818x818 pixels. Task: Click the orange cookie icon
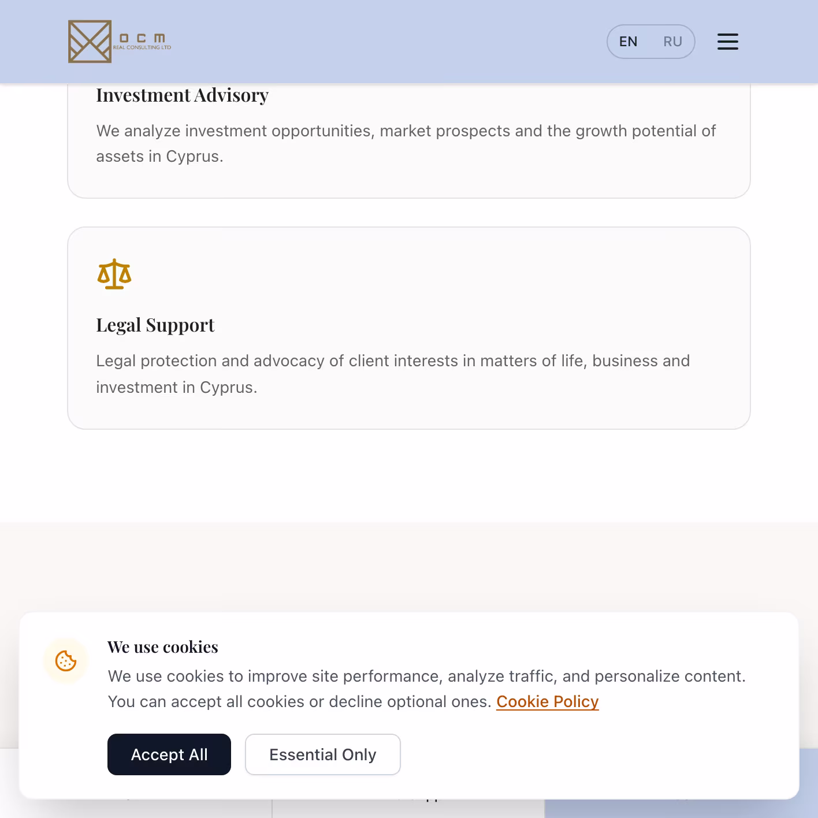point(66,661)
